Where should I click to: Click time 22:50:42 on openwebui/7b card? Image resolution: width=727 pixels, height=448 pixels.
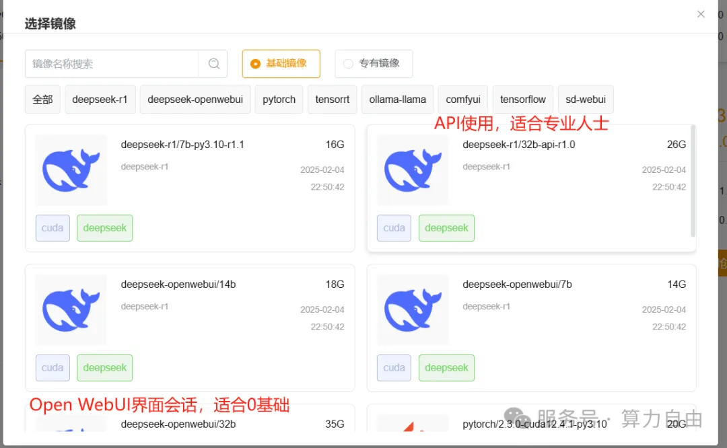[x=669, y=327]
